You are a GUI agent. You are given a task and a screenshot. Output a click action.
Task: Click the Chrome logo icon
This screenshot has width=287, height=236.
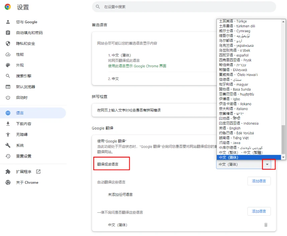click(8, 7)
